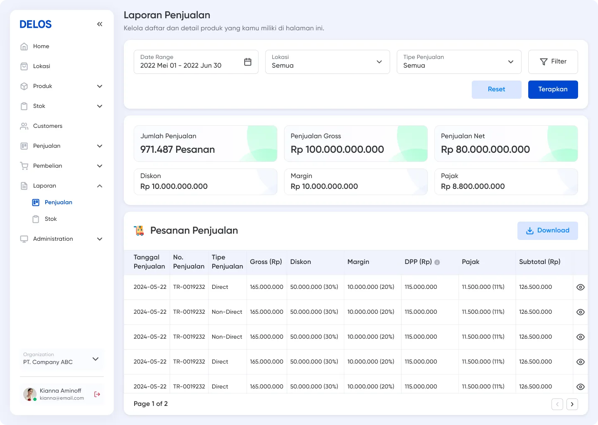Click the Terapkan button
This screenshot has width=598, height=425.
click(553, 90)
